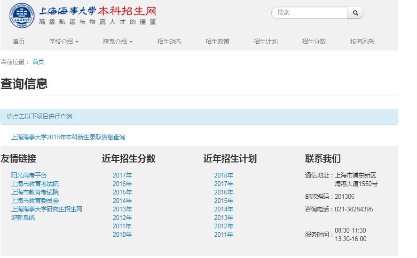Go to the 招生政策 navigation item
This screenshot has width=417, height=258.
tap(217, 41)
